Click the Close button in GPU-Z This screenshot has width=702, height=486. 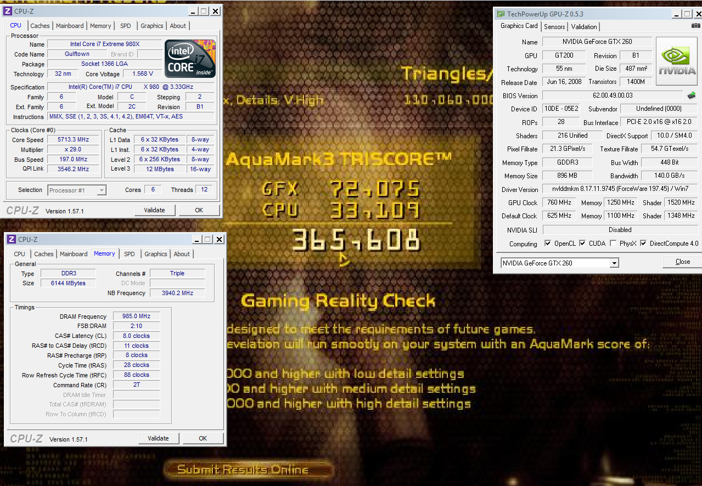click(x=682, y=262)
